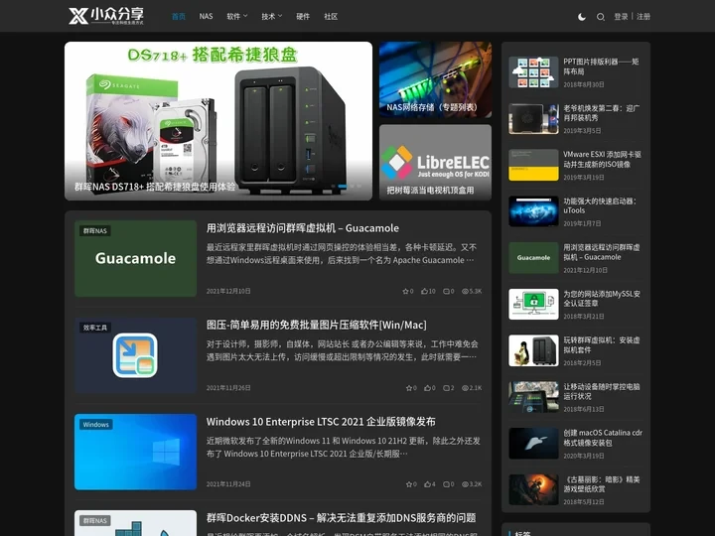Click the Windows 10 article thumbnail
715x536 pixels.
[x=135, y=452]
